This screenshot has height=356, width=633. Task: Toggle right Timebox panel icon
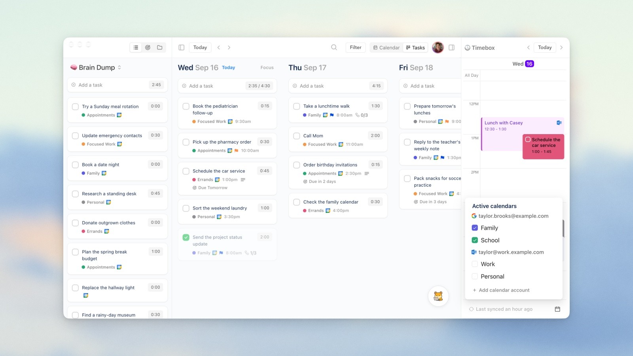pos(451,47)
